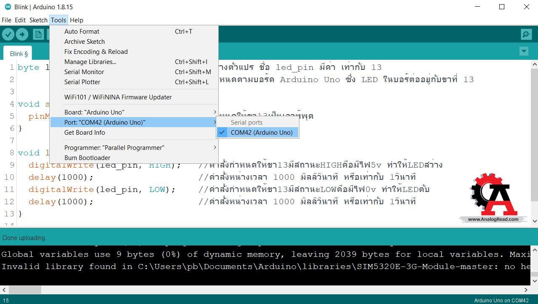
Task: Choose Auto Format from Tools menu
Action: pos(134,32)
